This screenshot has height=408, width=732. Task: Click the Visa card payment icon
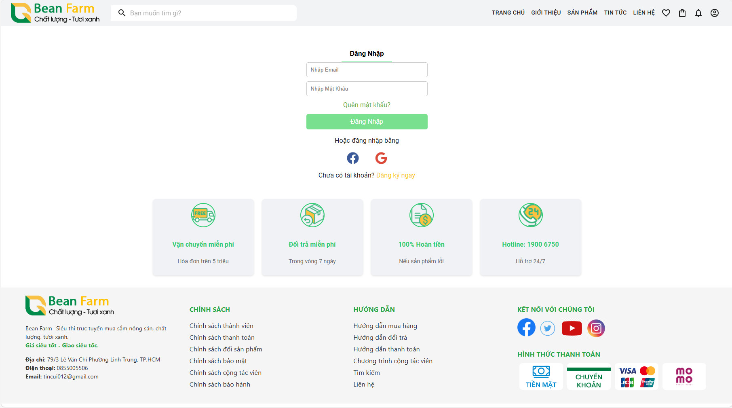(627, 371)
